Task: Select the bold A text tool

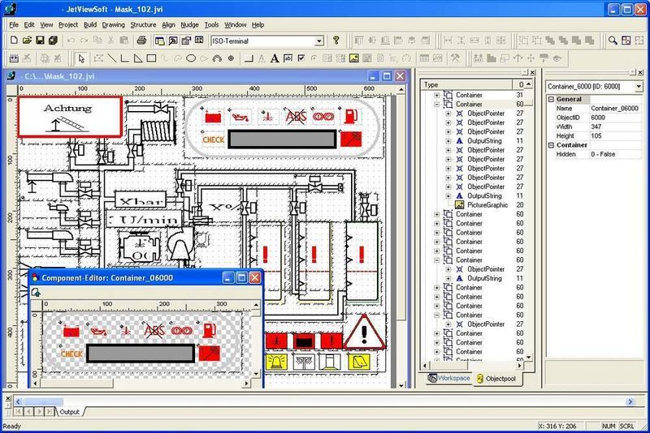Action: click(x=275, y=58)
